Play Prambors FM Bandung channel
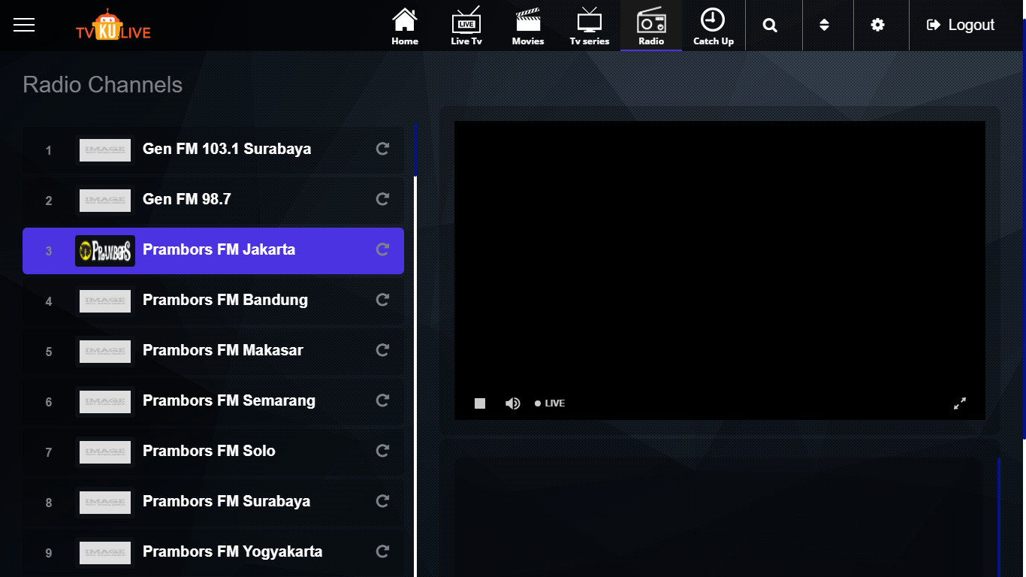 [213, 301]
